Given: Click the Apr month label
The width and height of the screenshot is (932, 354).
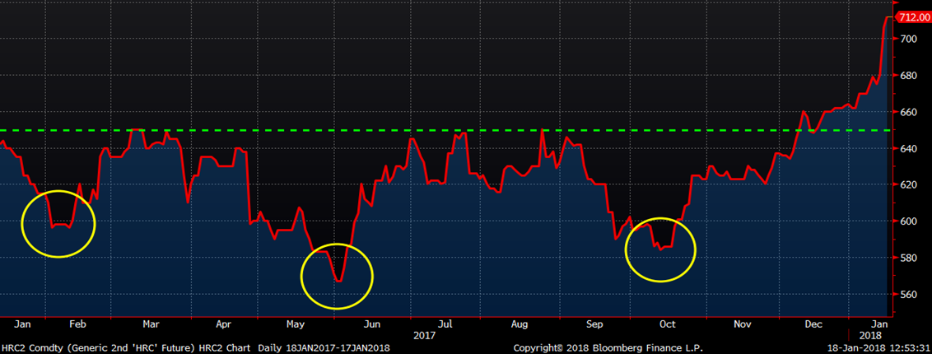Looking at the screenshot, I should [224, 324].
